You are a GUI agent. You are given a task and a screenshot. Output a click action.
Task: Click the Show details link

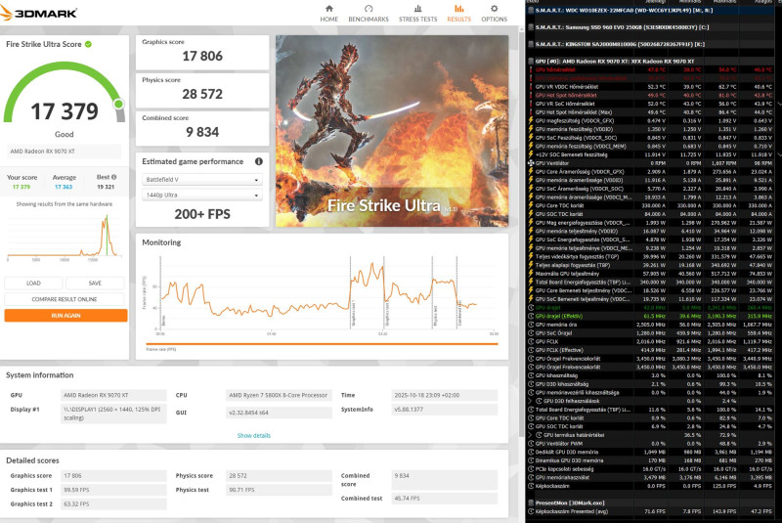click(254, 436)
